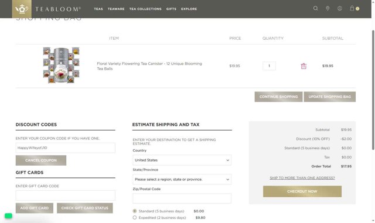Click Continue Shopping button
Image resolution: width=375 pixels, height=223 pixels.
pyautogui.click(x=279, y=97)
